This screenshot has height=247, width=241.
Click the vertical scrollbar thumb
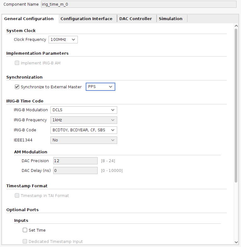(236, 106)
